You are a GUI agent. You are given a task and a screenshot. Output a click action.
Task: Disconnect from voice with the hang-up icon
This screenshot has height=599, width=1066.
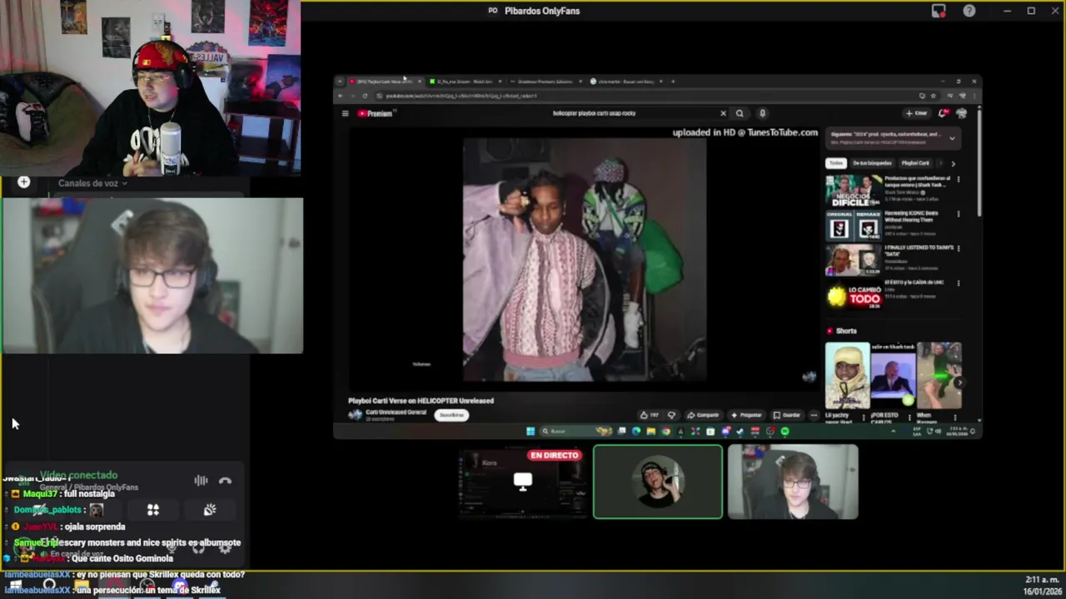tap(225, 481)
